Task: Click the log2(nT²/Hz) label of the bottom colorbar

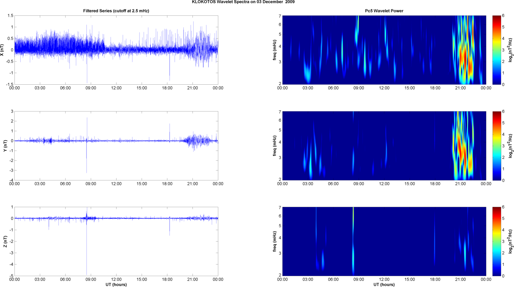Action: tap(511, 241)
